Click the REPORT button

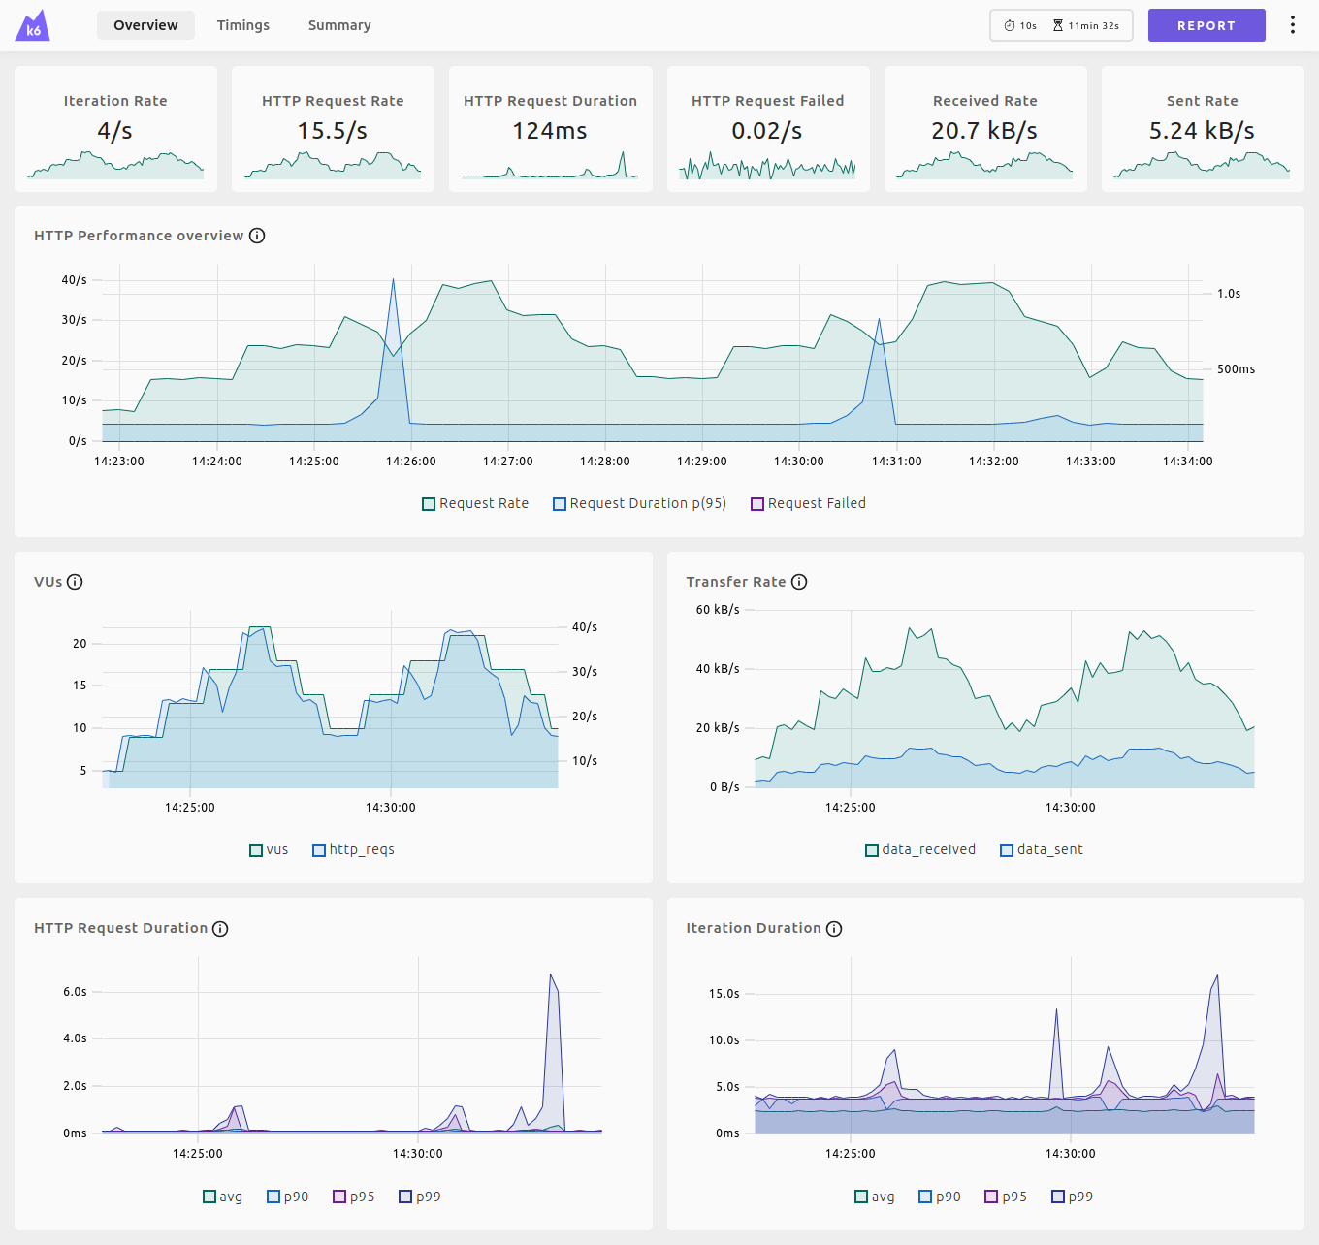coord(1206,25)
